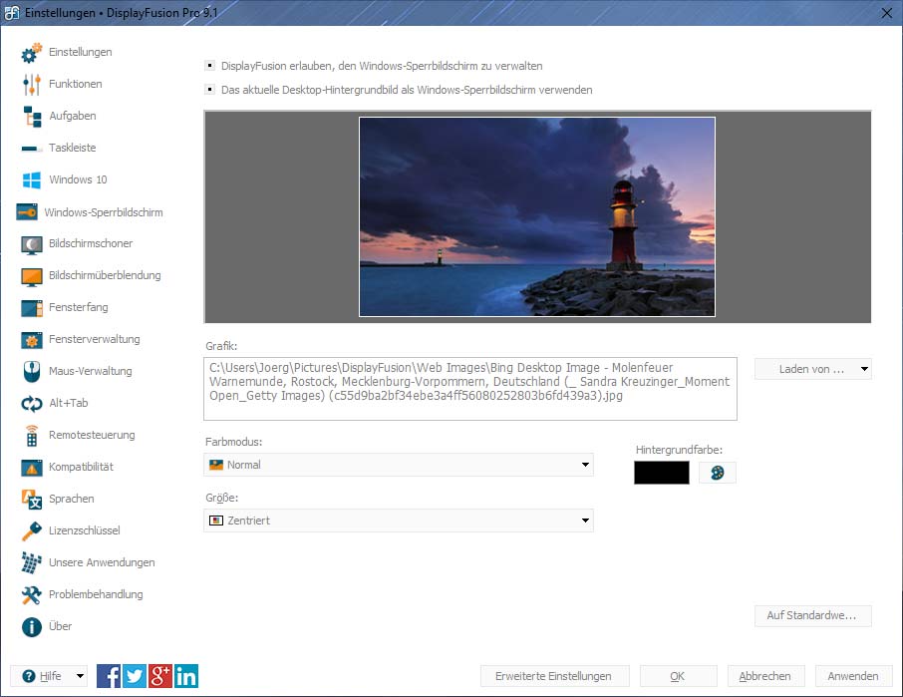Select Windows 10 label in sidebar
Image resolution: width=903 pixels, height=697 pixels.
pos(79,179)
